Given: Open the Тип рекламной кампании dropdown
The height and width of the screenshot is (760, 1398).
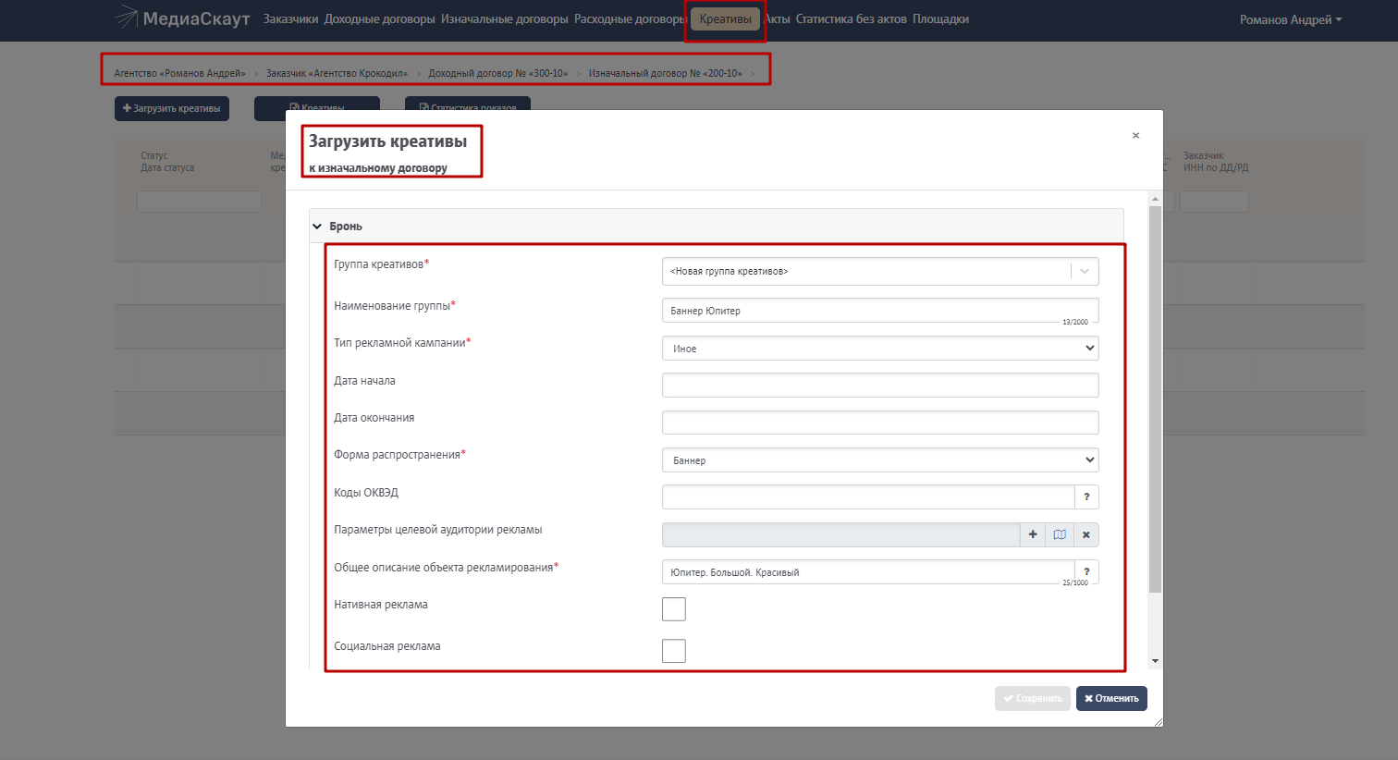Looking at the screenshot, I should click(880, 349).
